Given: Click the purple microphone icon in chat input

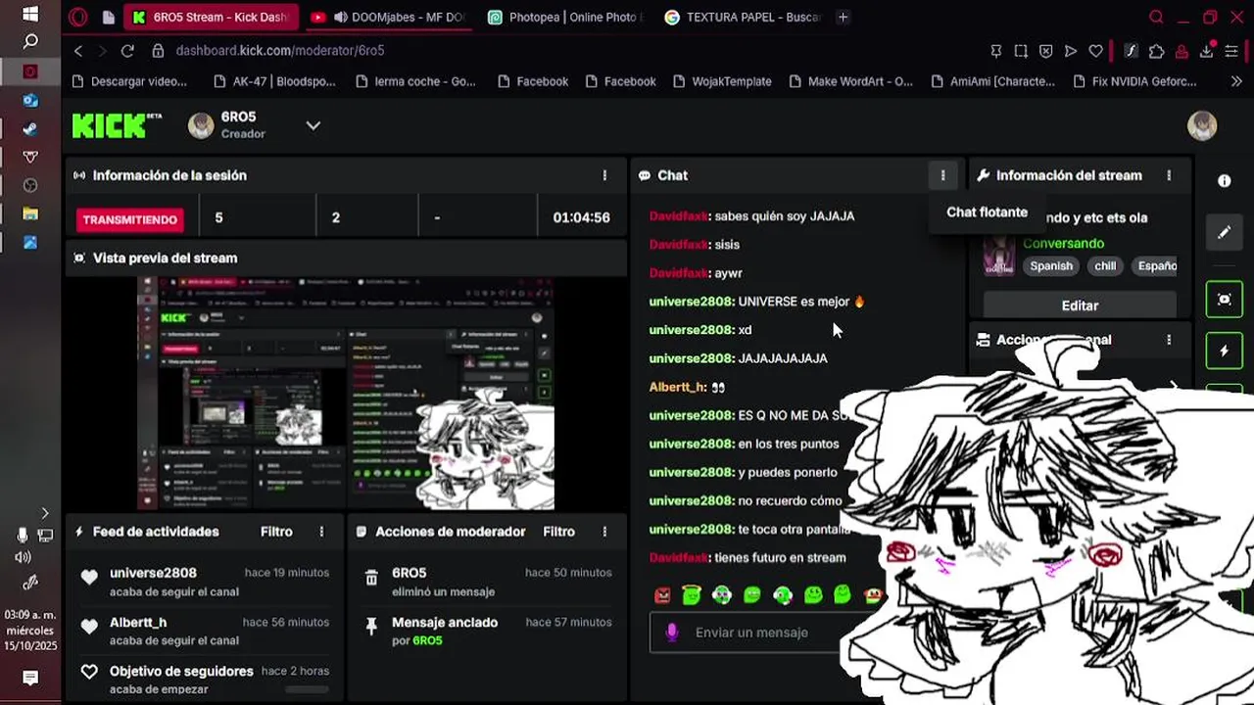Looking at the screenshot, I should coord(672,633).
